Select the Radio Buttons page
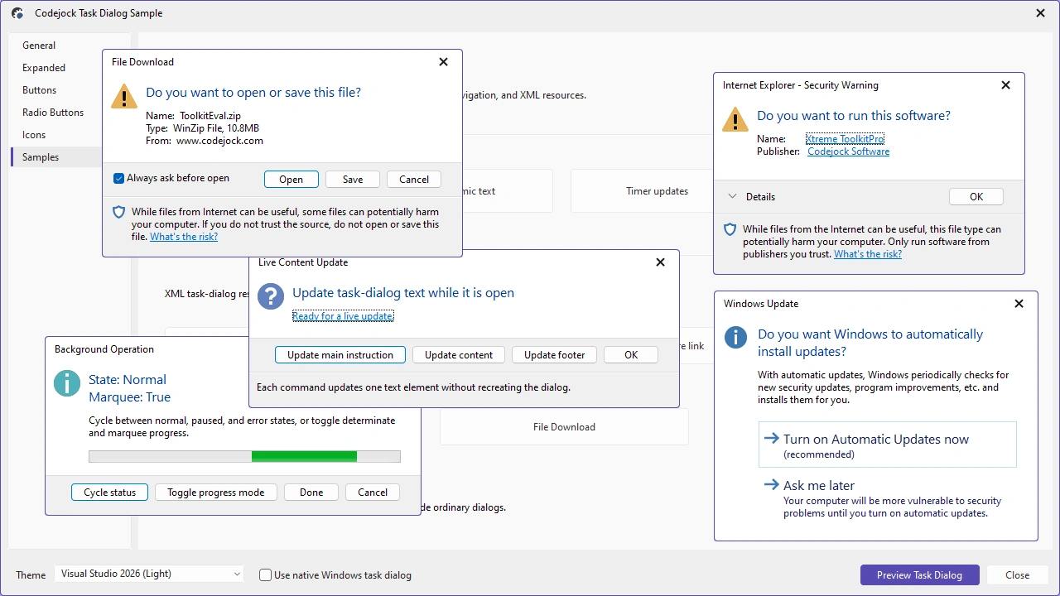1060x596 pixels. click(x=70, y=113)
